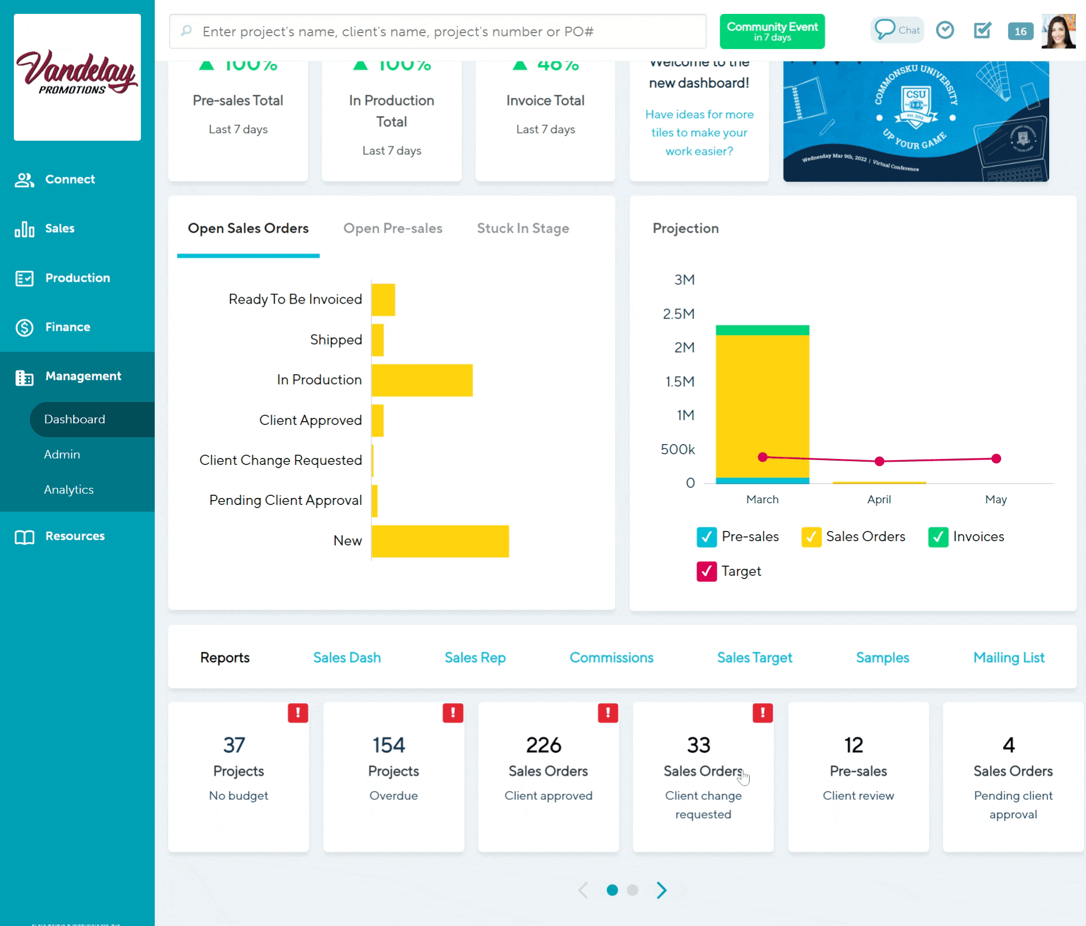
Task: Toggle the Sales Orders projection checkbox
Action: 810,537
